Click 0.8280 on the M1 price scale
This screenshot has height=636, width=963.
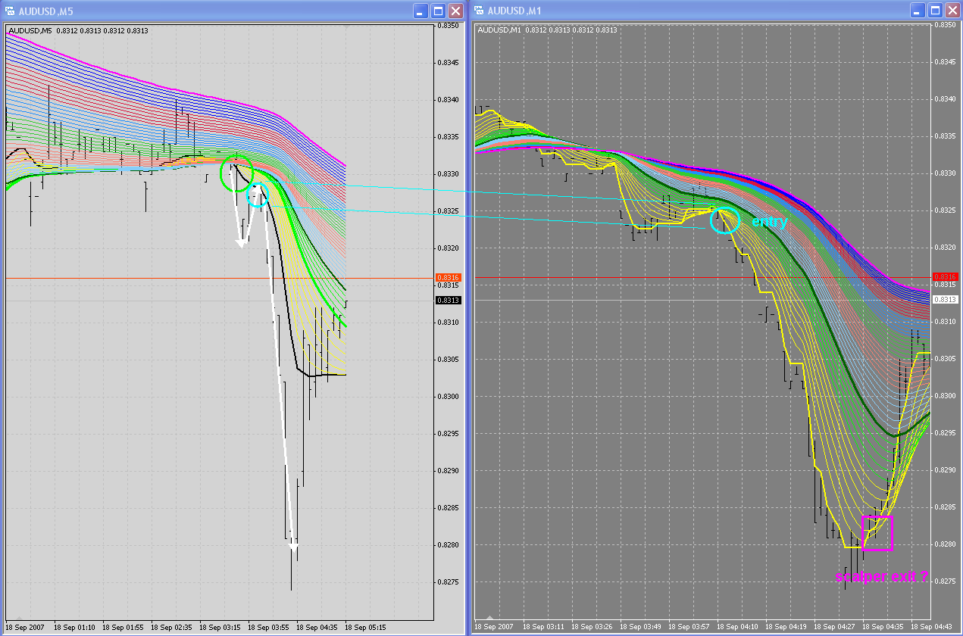point(946,544)
